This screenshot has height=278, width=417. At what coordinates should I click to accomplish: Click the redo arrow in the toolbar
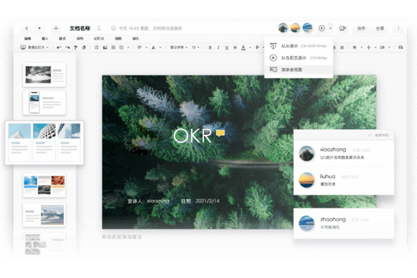67,47
